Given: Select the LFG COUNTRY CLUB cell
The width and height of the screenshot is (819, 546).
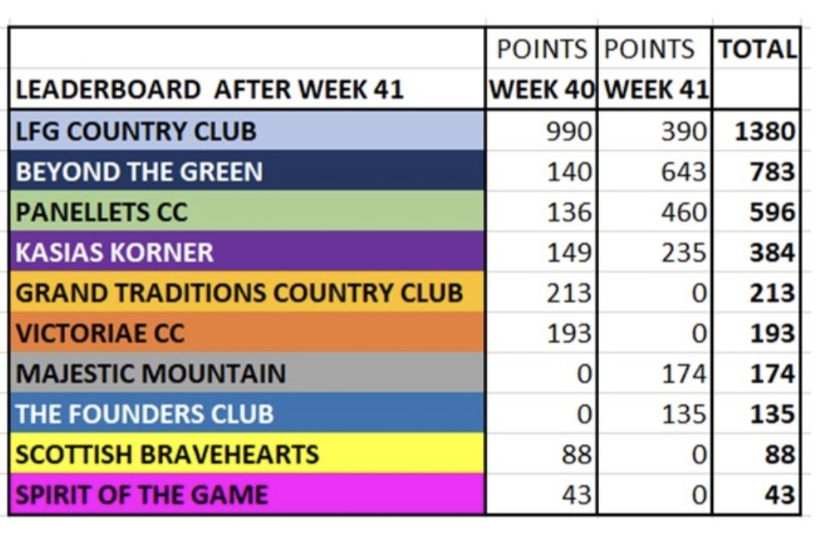Looking at the screenshot, I should pyautogui.click(x=246, y=131).
